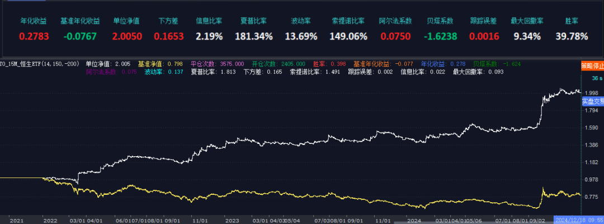The width and height of the screenshot is (604, 224).
Task: Click the 胜率 value 39.78%
Action: click(572, 36)
